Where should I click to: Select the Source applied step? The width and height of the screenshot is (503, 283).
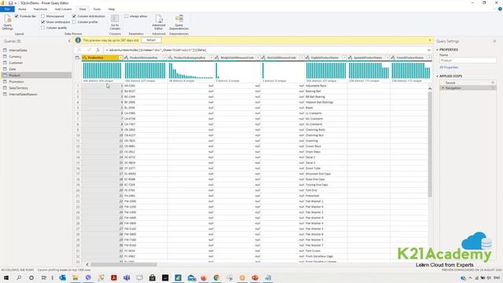click(468, 83)
